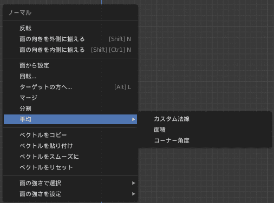
Task: Open the highlighted 平均 submenu entry
Action: click(70, 119)
